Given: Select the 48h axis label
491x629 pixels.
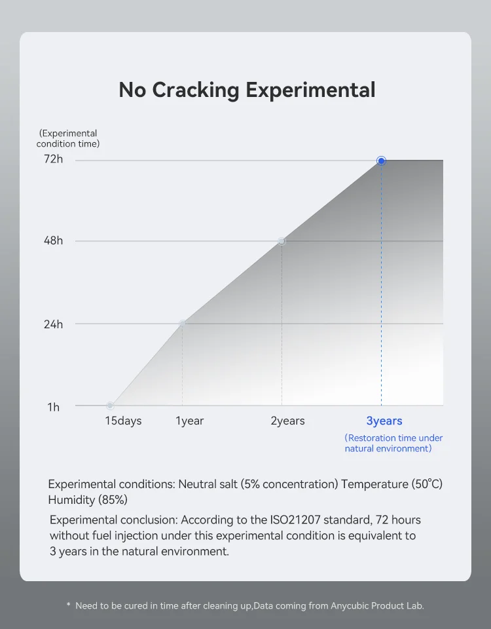Looking at the screenshot, I should pyautogui.click(x=53, y=240).
